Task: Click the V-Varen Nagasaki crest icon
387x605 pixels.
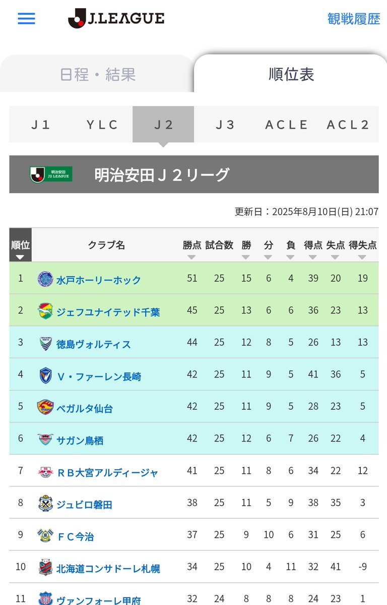Action: pyautogui.click(x=45, y=375)
